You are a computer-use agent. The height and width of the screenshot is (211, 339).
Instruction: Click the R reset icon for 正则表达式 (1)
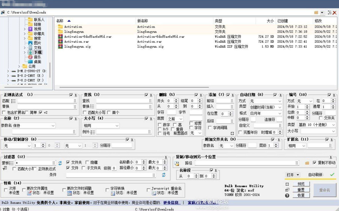tap(76, 95)
